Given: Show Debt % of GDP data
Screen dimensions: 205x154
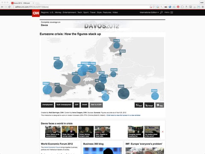Looking at the screenshot, I should coord(96,105).
